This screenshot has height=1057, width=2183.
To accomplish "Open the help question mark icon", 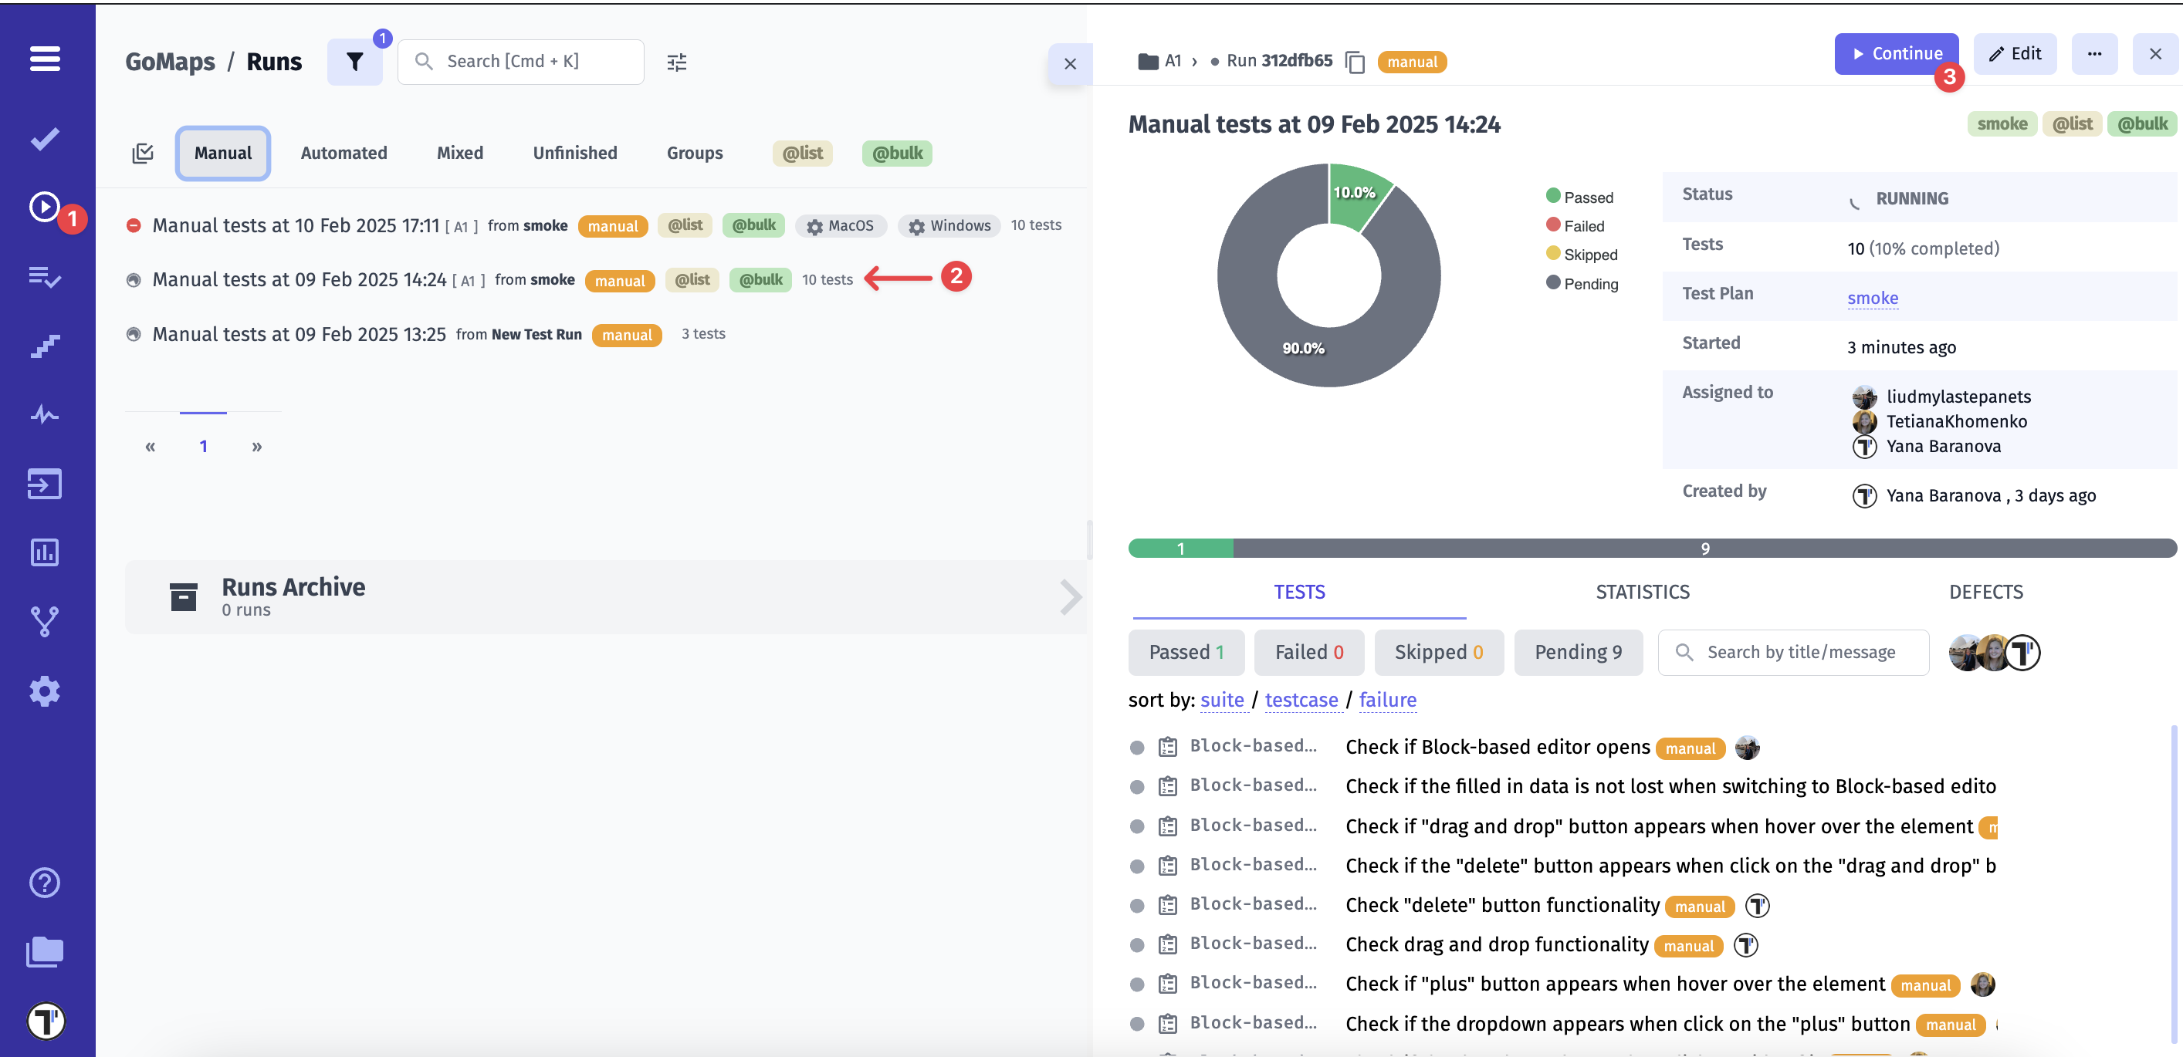I will coord(45,883).
